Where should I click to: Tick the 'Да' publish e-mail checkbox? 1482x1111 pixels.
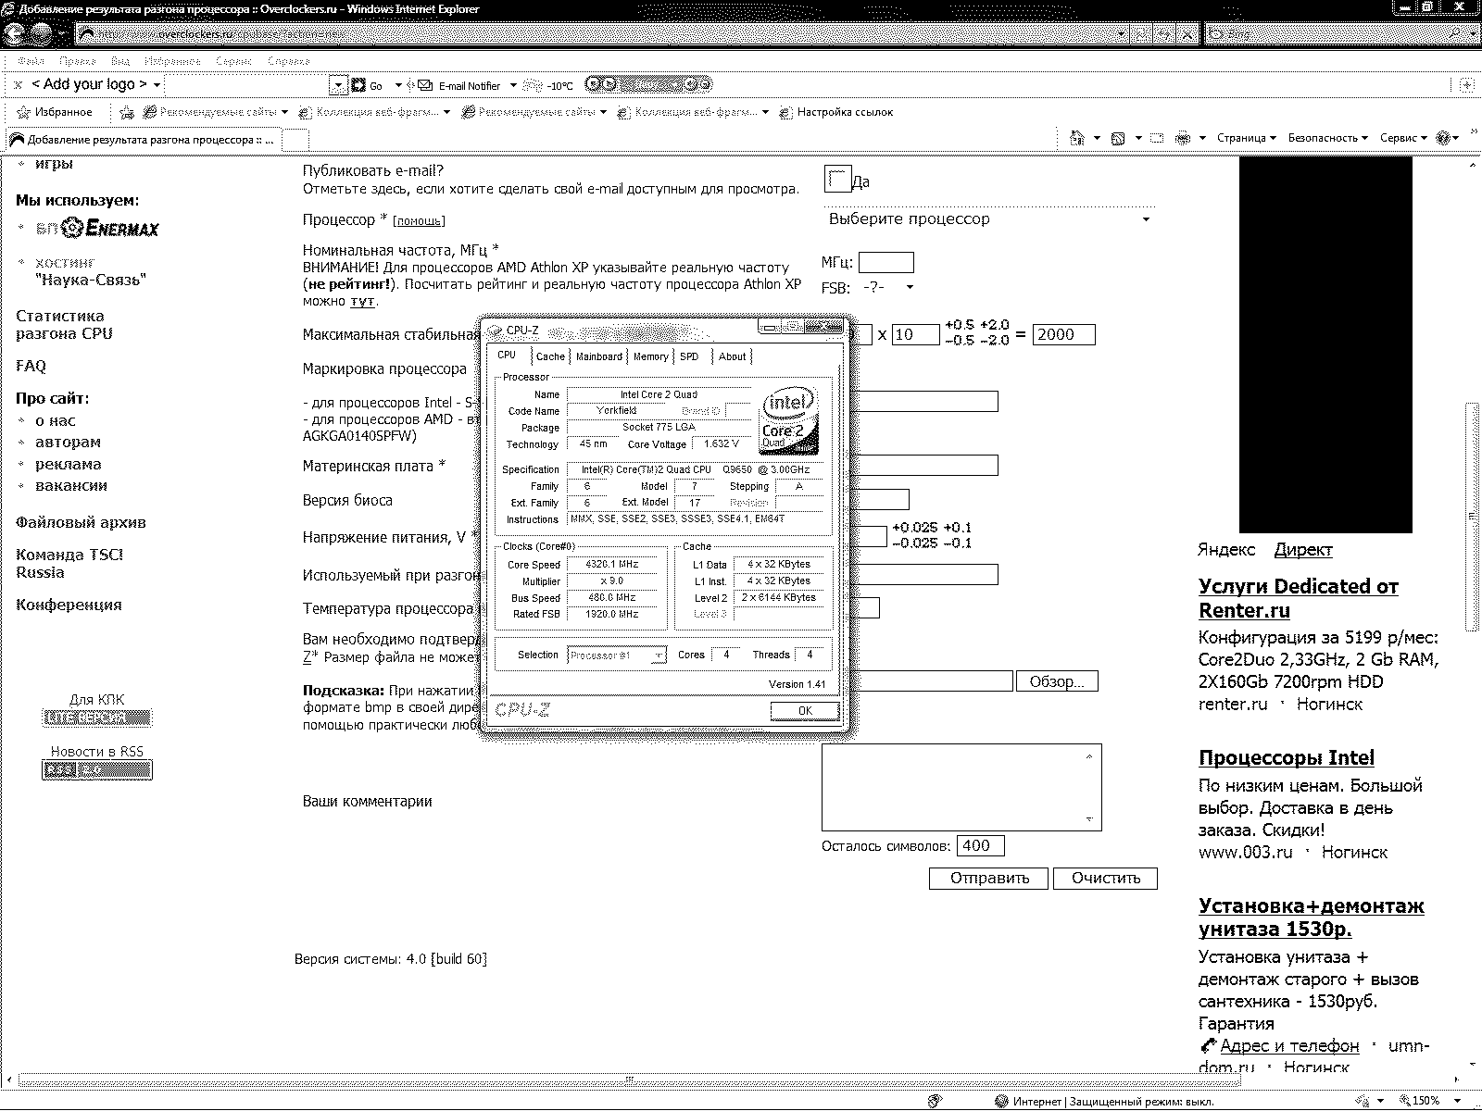pos(837,179)
